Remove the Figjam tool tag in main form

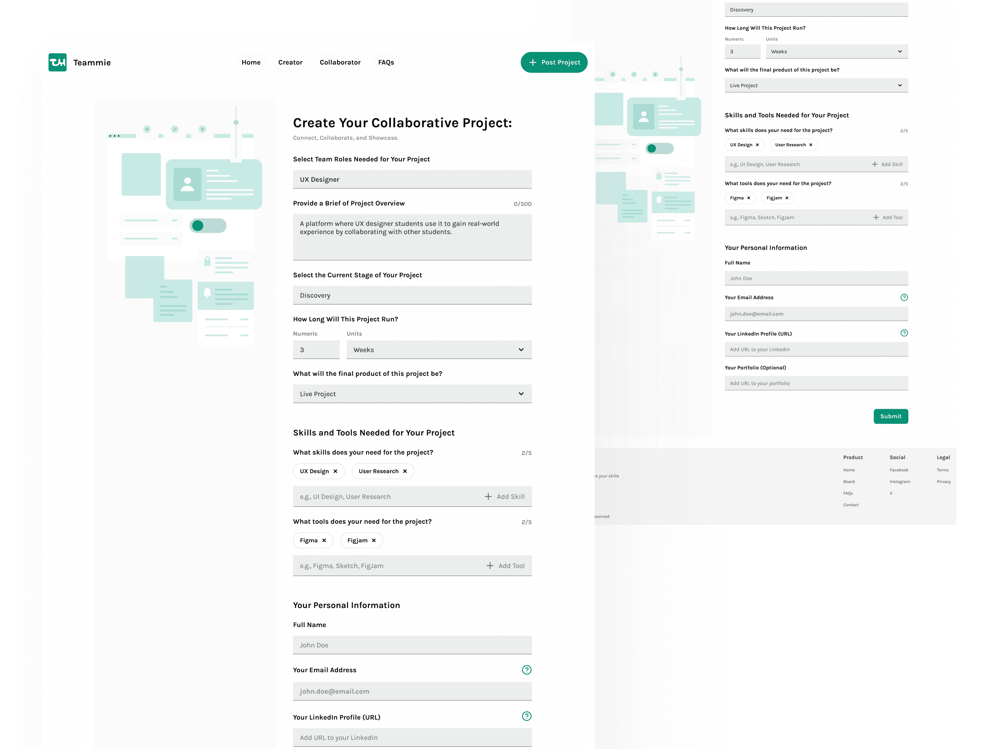pos(373,540)
